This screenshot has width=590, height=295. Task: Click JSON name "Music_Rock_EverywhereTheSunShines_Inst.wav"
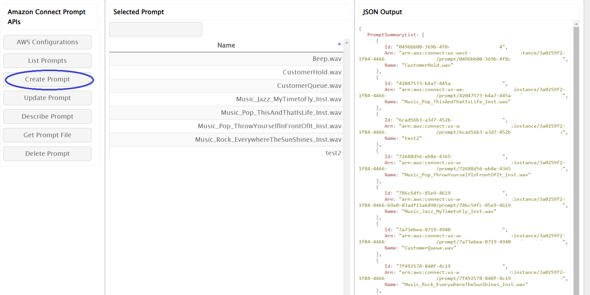click(x=465, y=284)
